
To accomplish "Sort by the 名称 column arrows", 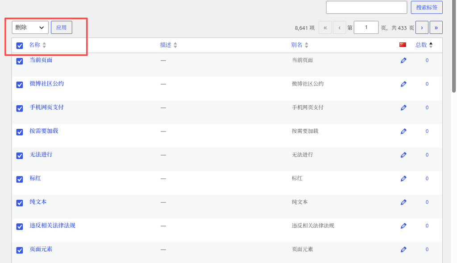I will pyautogui.click(x=44, y=45).
